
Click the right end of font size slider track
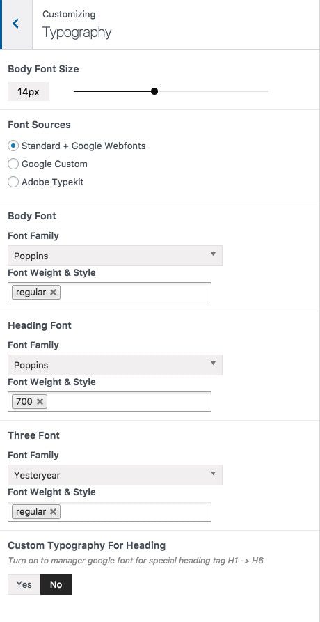(267, 92)
